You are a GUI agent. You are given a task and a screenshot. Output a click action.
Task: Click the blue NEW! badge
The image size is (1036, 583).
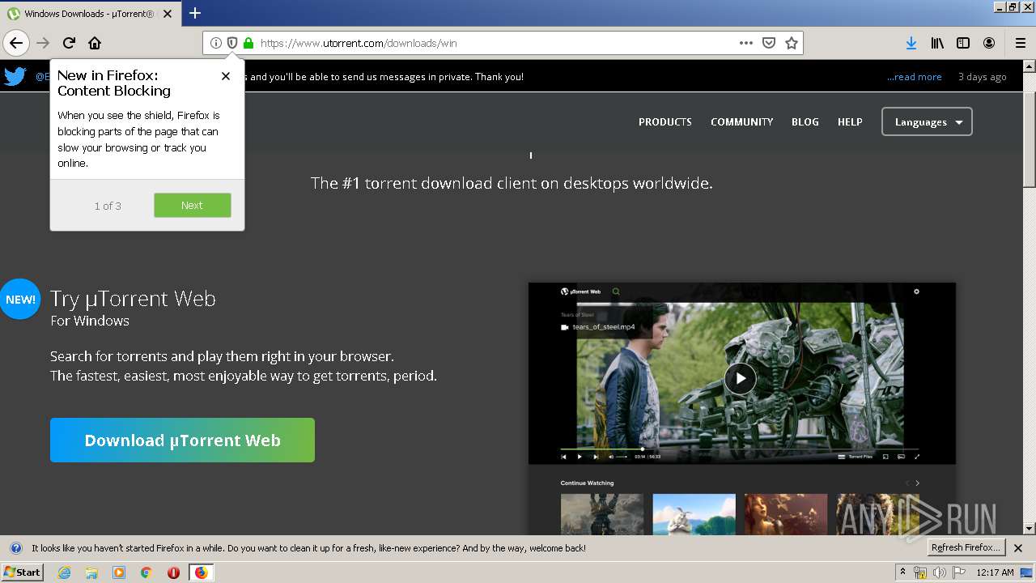(x=19, y=300)
